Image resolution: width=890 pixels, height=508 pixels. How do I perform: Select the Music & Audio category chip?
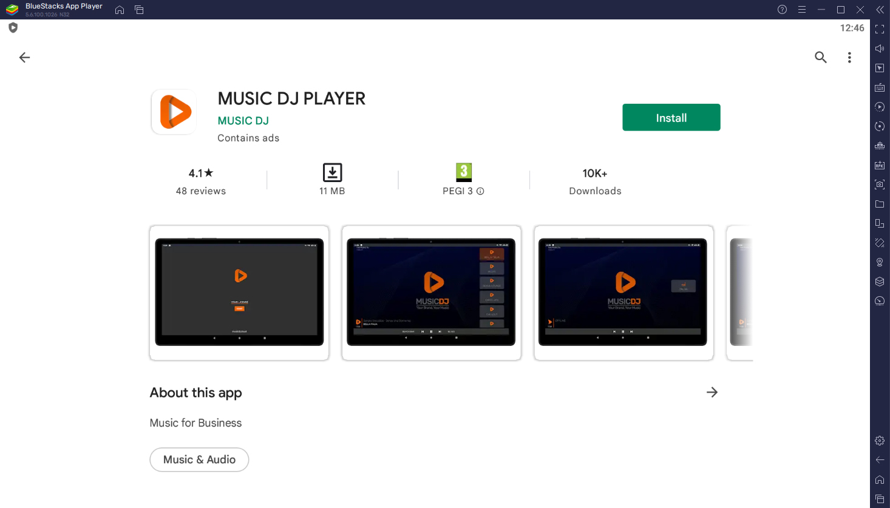tap(199, 459)
